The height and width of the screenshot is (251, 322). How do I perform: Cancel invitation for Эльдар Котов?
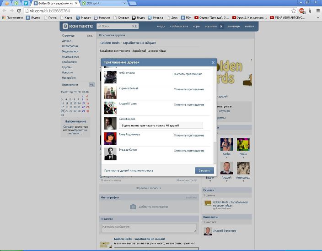tap(188, 151)
